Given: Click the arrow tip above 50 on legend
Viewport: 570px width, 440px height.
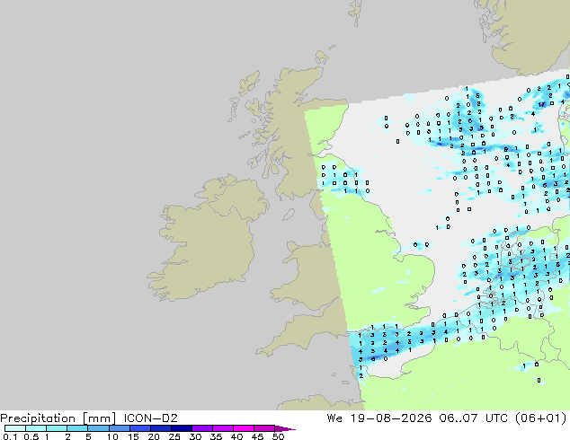Looking at the screenshot, I should [285, 428].
